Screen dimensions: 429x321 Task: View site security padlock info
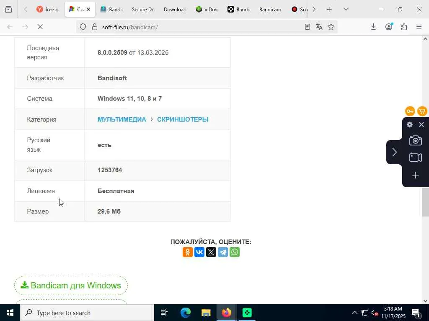pyautogui.click(x=95, y=27)
